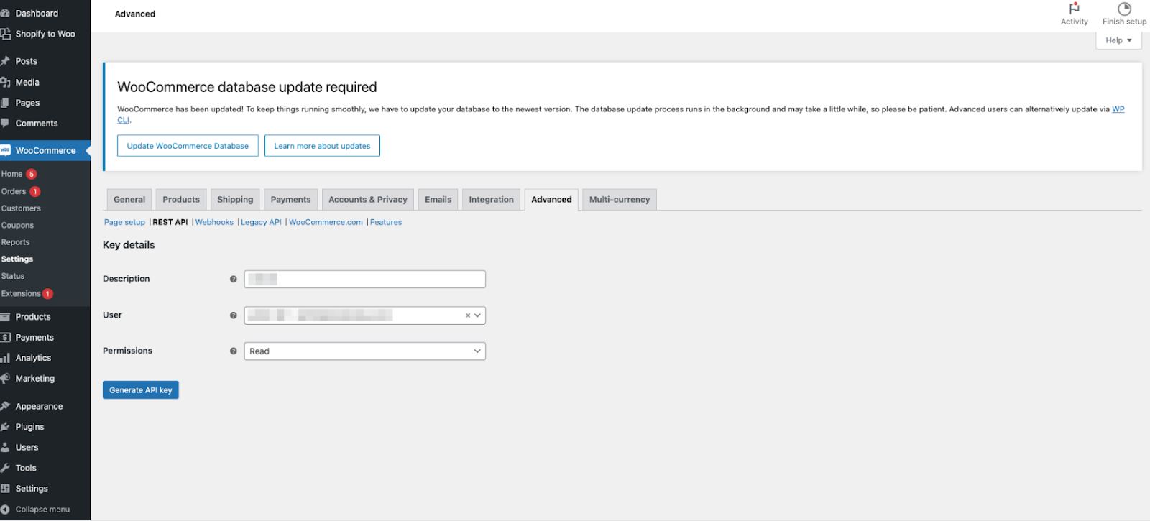
Task: Open the Analytics chart icon in sidebar
Action: 6,358
